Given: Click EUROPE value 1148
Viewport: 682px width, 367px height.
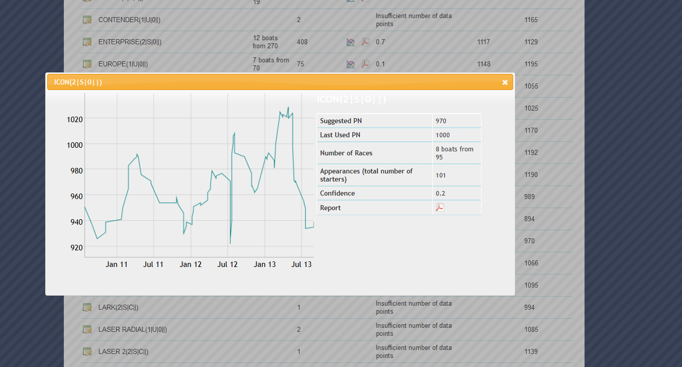Looking at the screenshot, I should 483,64.
